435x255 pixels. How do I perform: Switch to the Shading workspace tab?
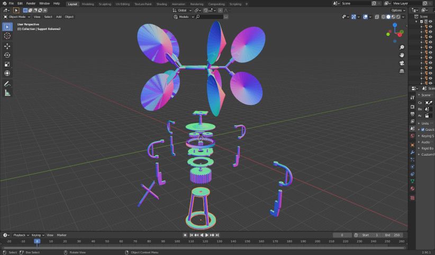tap(161, 4)
